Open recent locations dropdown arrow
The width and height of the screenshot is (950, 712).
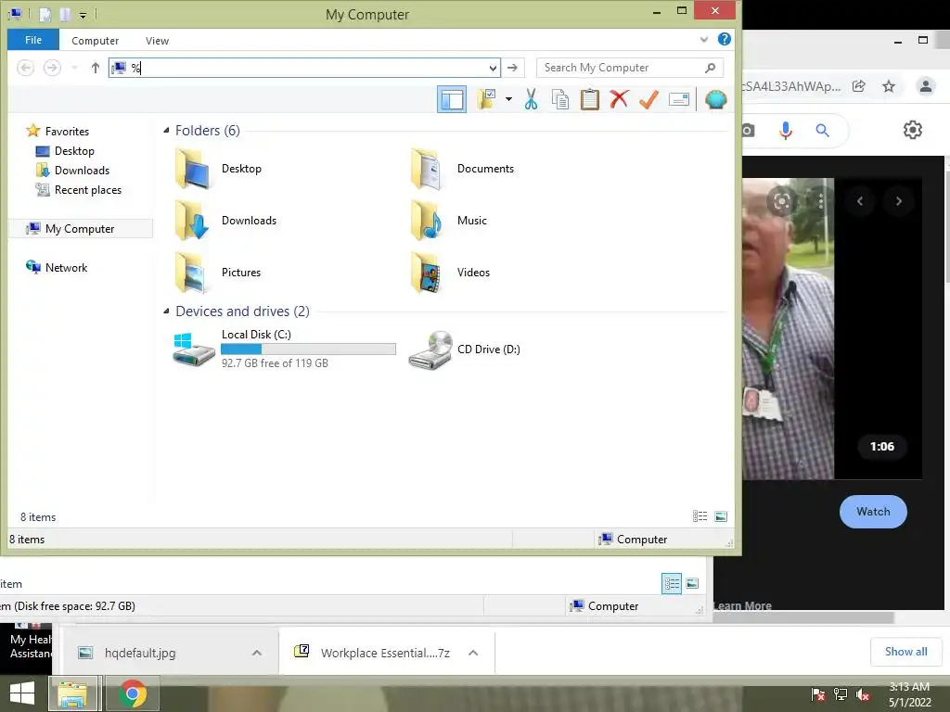point(74,68)
